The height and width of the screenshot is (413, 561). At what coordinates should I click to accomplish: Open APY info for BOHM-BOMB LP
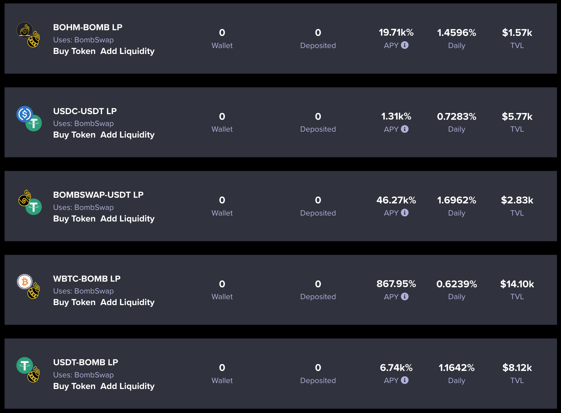[x=405, y=45]
